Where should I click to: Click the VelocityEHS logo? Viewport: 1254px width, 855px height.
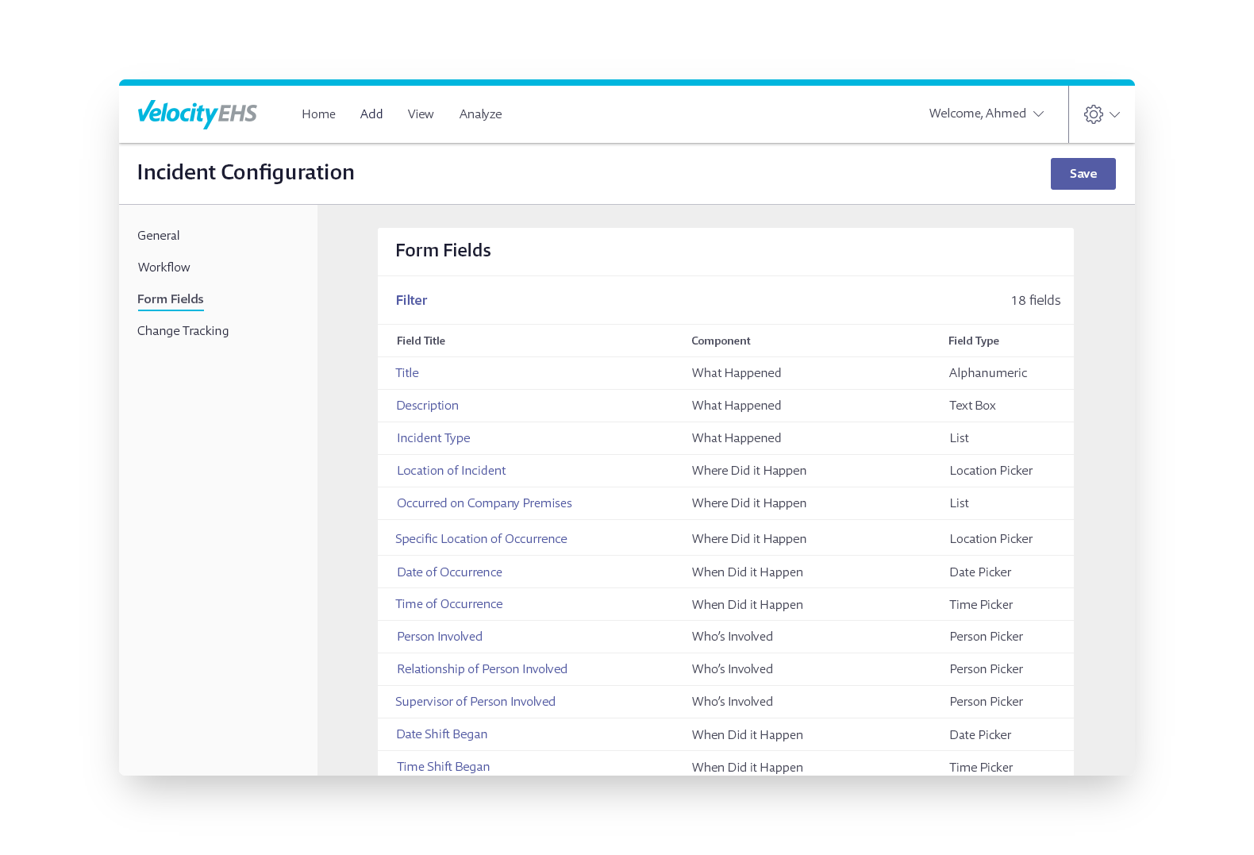tap(197, 114)
